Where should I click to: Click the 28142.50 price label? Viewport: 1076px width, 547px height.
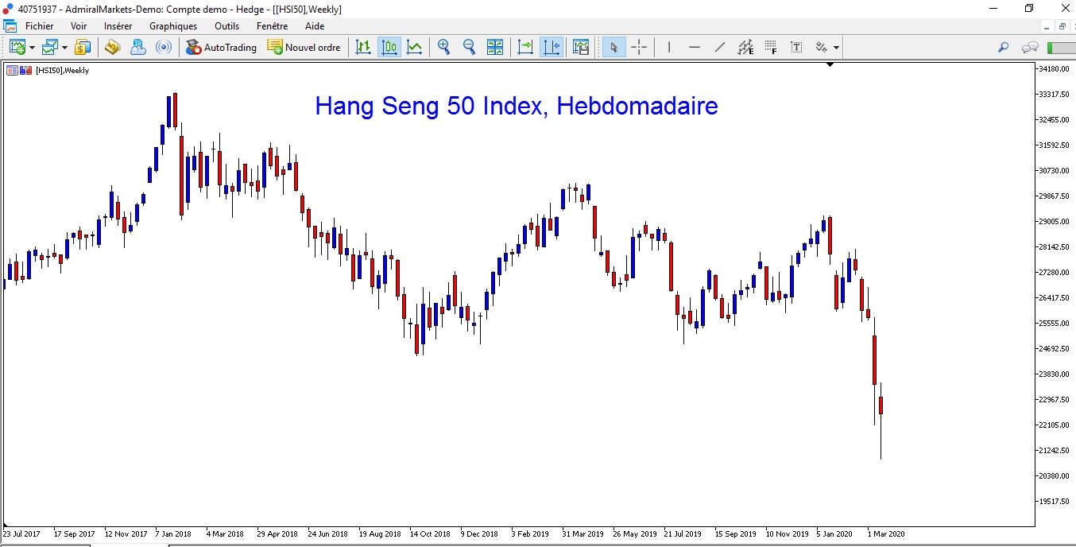[x=1055, y=246]
